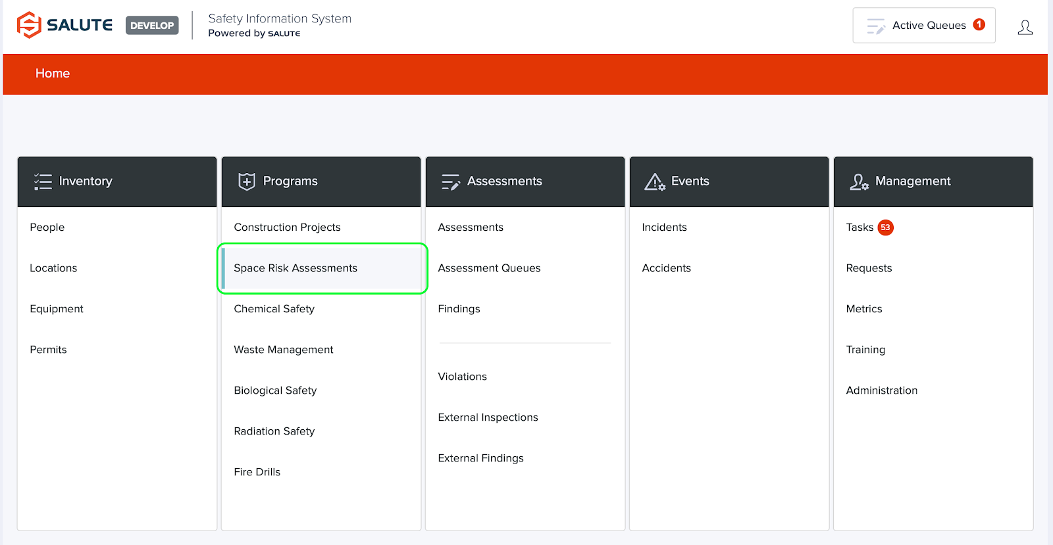Open Chemical Safety program
Viewport: 1053px width, 545px height.
click(x=274, y=309)
